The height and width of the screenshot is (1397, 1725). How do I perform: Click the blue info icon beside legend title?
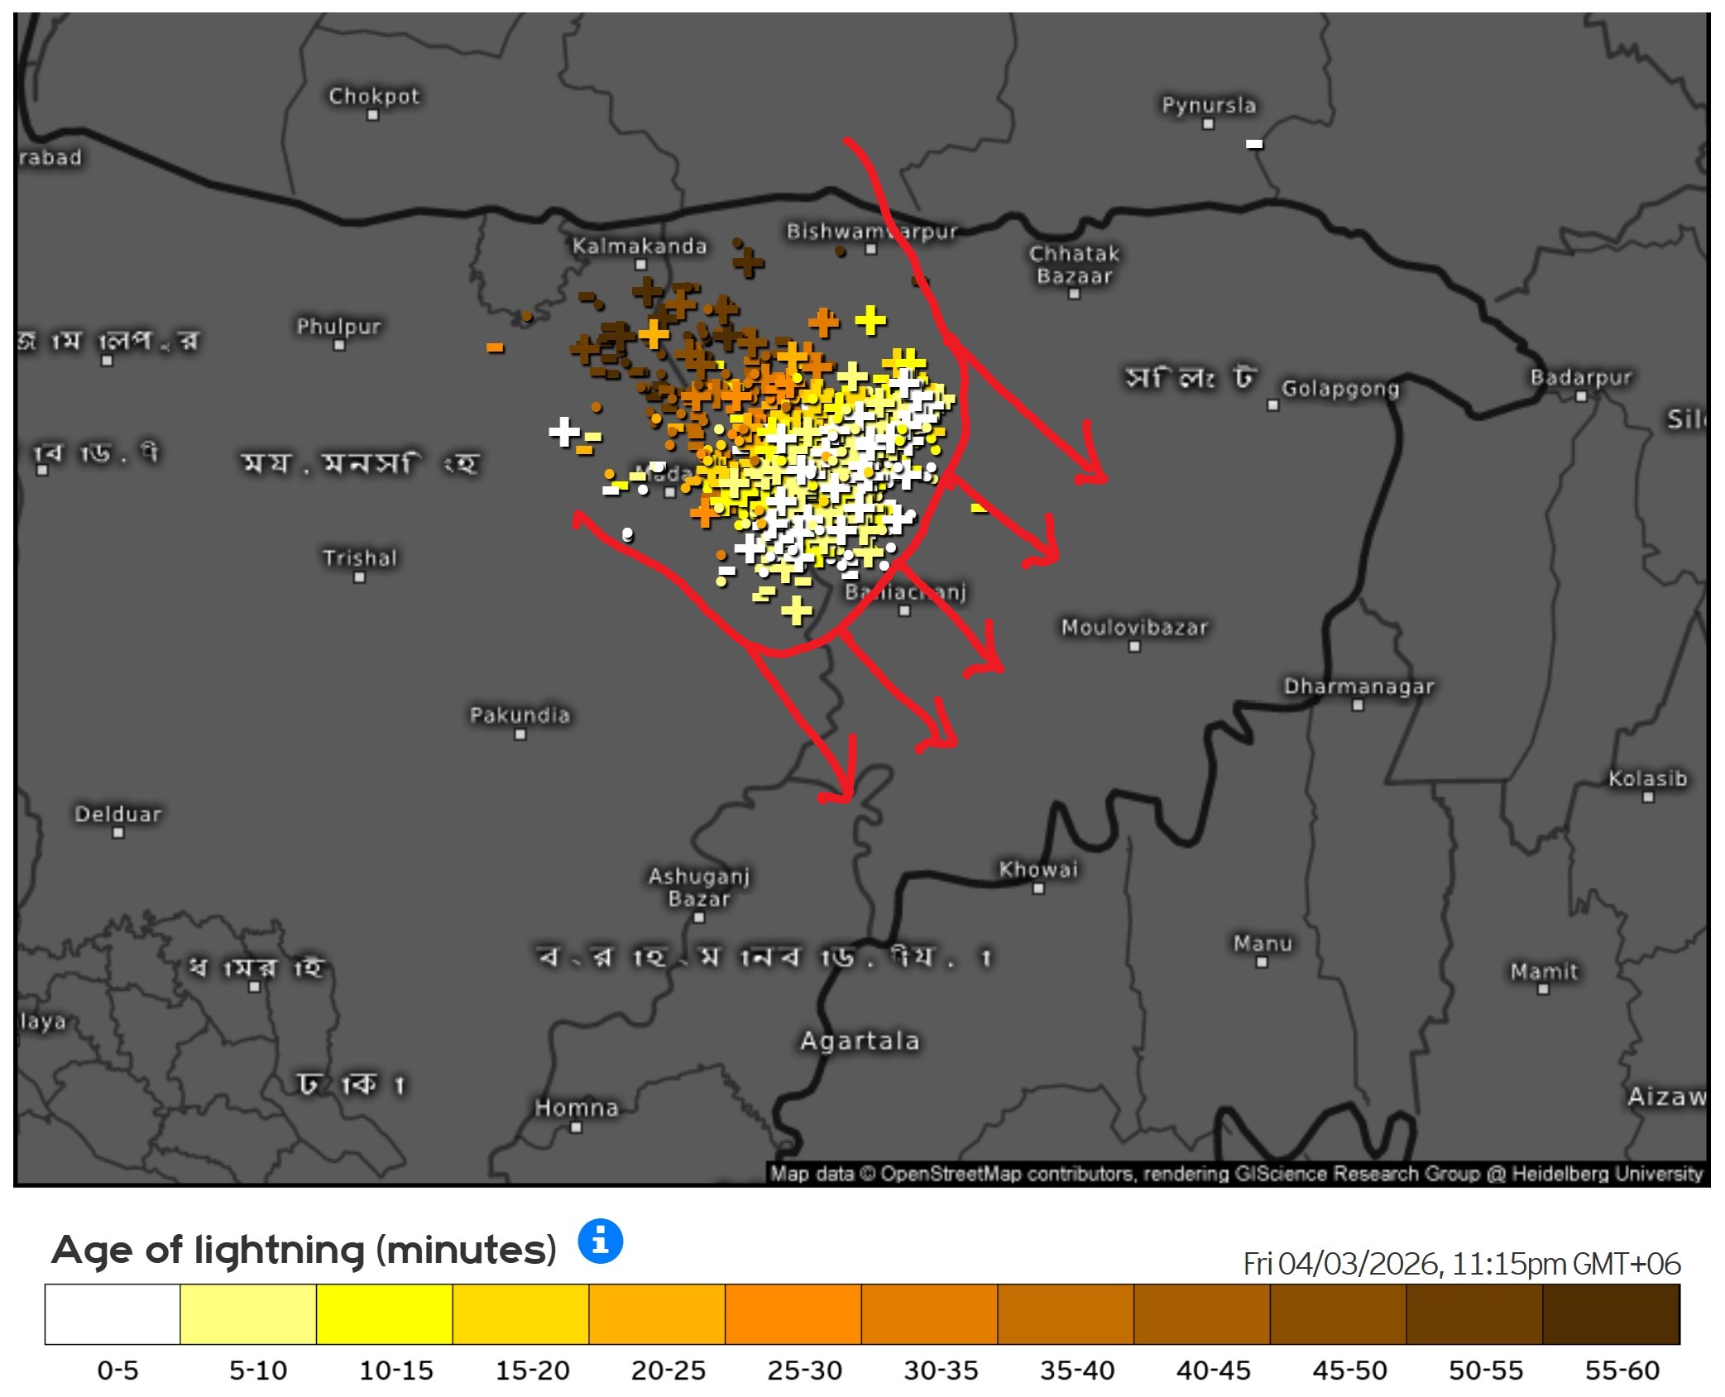[600, 1241]
